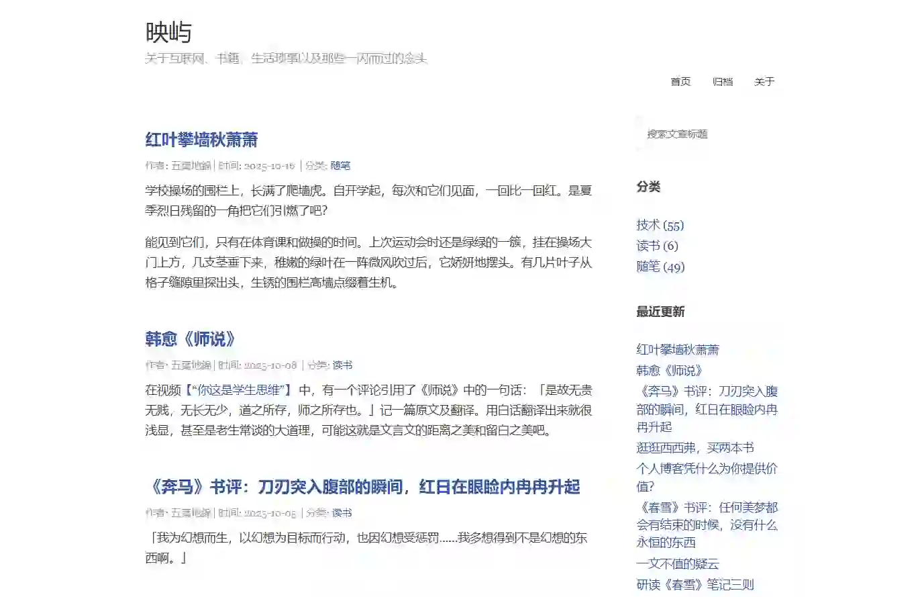Open 逛逛西西弗，买两本书 in recent updates

click(695, 447)
